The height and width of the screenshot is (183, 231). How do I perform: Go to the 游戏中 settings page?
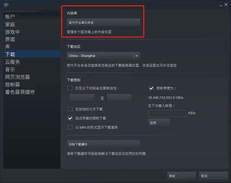[x=12, y=32]
